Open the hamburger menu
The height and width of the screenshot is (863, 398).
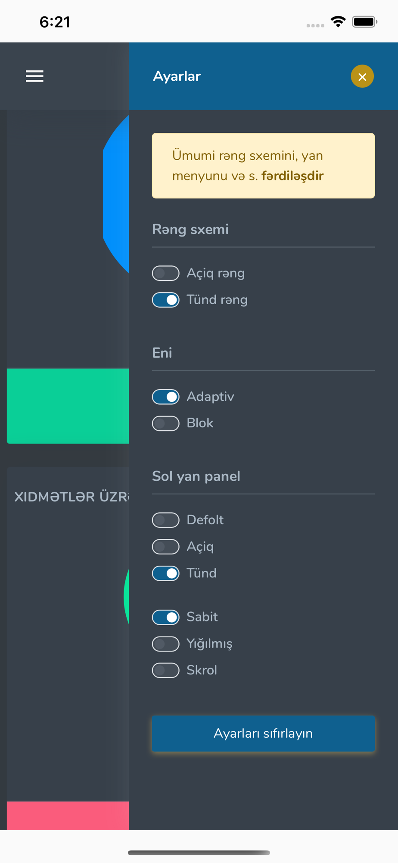click(34, 76)
